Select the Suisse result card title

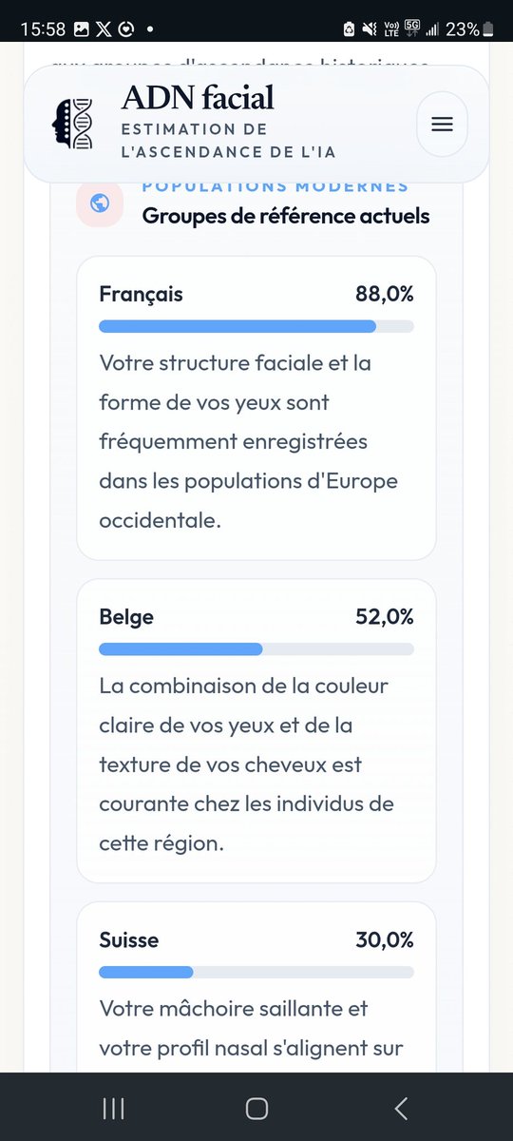[129, 940]
